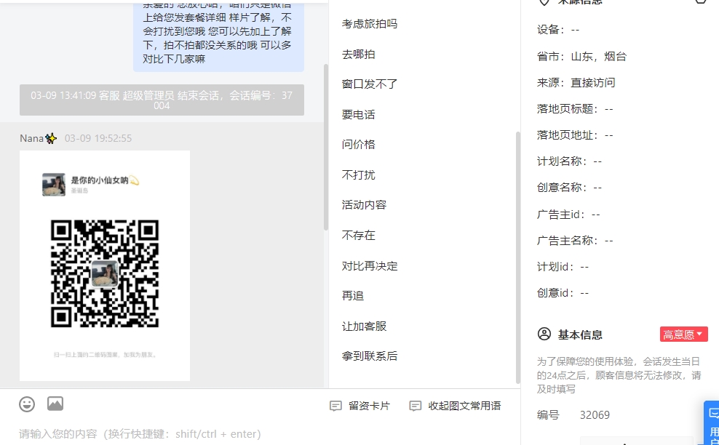This screenshot has height=445, width=719.
Task: Select quick reply 去哪拍
Action: point(359,54)
